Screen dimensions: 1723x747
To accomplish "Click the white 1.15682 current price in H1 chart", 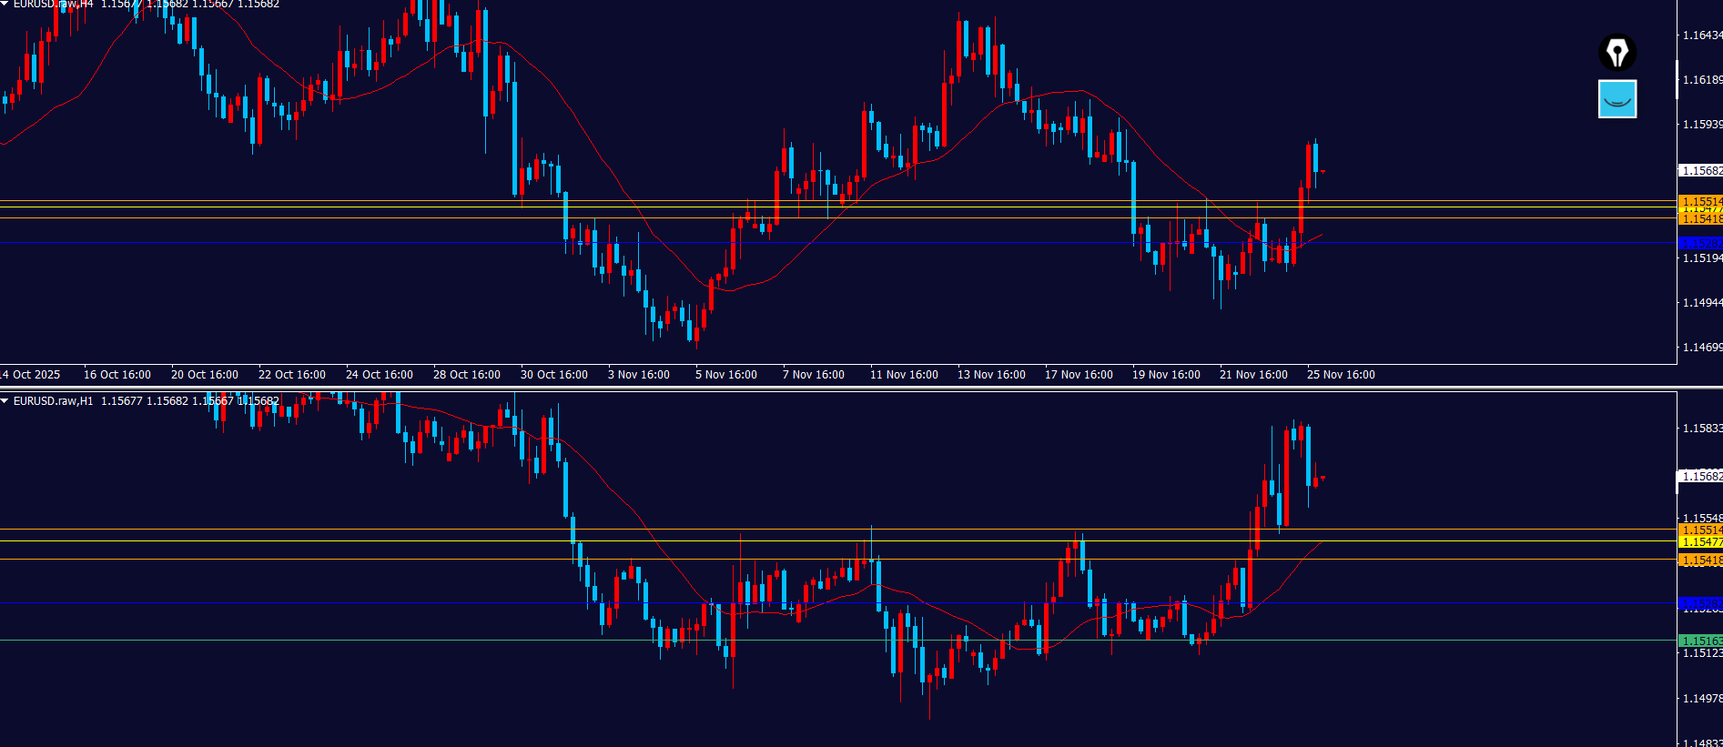I will (x=1699, y=477).
